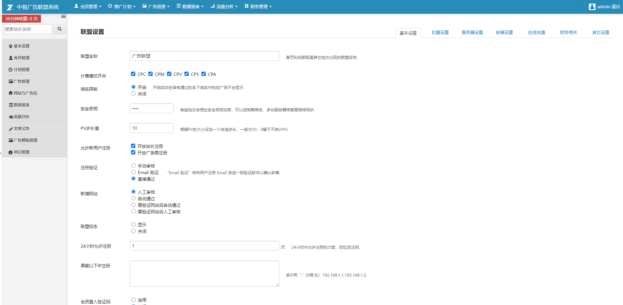
Task: Open the 财务管理 top dropdown menu
Action: pyautogui.click(x=258, y=7)
